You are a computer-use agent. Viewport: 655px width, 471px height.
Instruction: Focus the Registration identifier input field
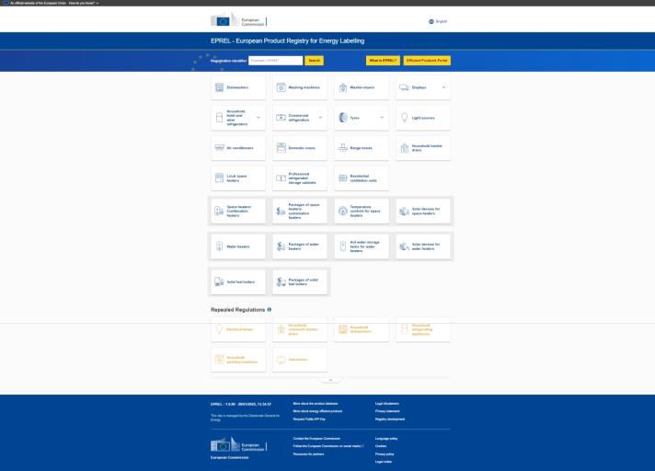275,61
